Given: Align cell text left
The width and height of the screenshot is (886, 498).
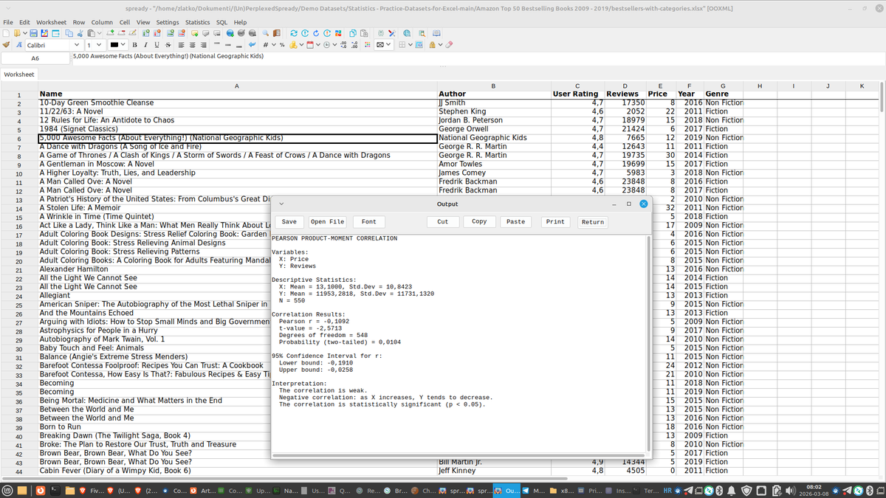Looking at the screenshot, I should click(181, 45).
